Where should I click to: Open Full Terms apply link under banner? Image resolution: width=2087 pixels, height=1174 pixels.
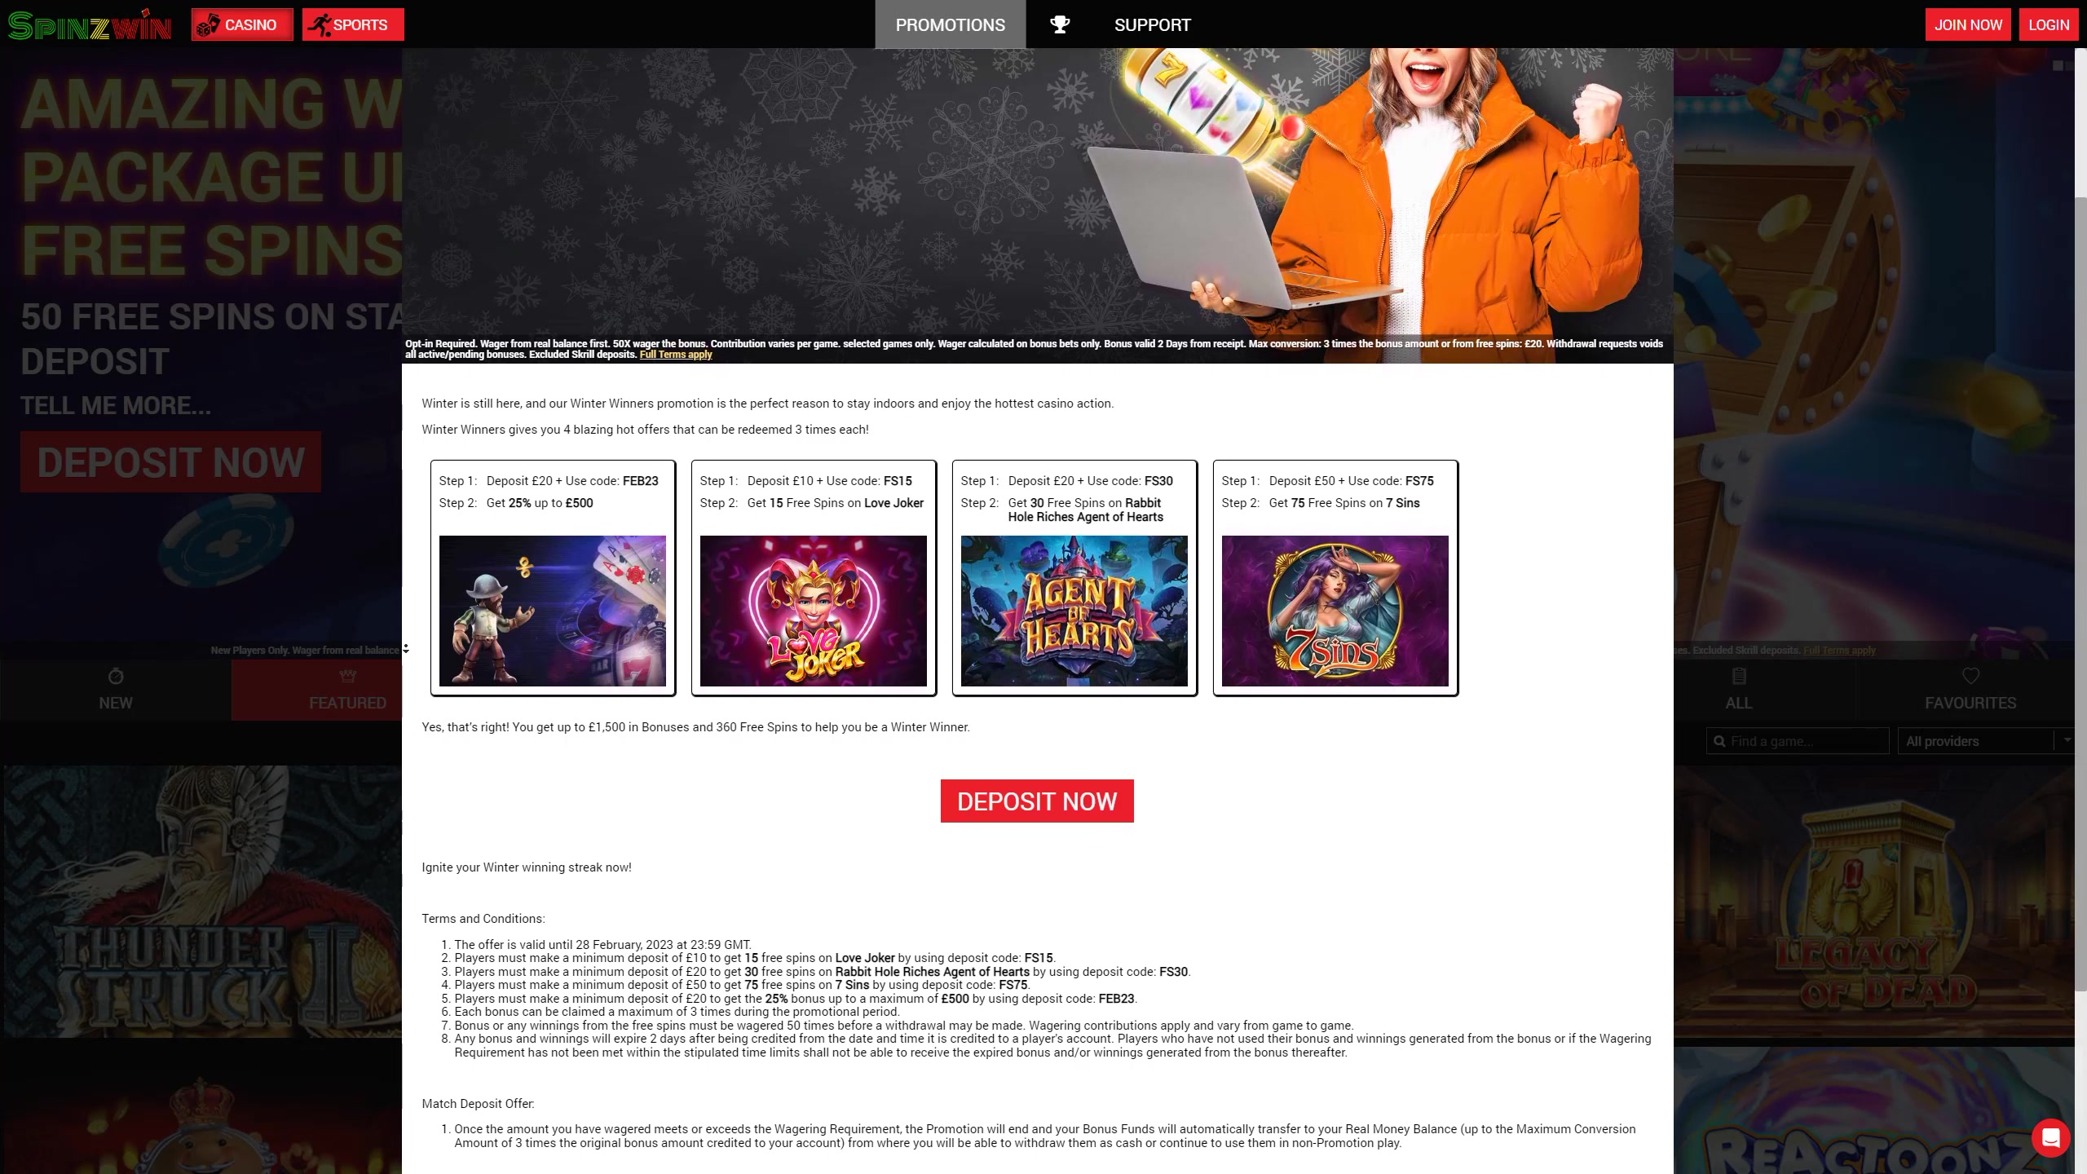[x=675, y=355]
